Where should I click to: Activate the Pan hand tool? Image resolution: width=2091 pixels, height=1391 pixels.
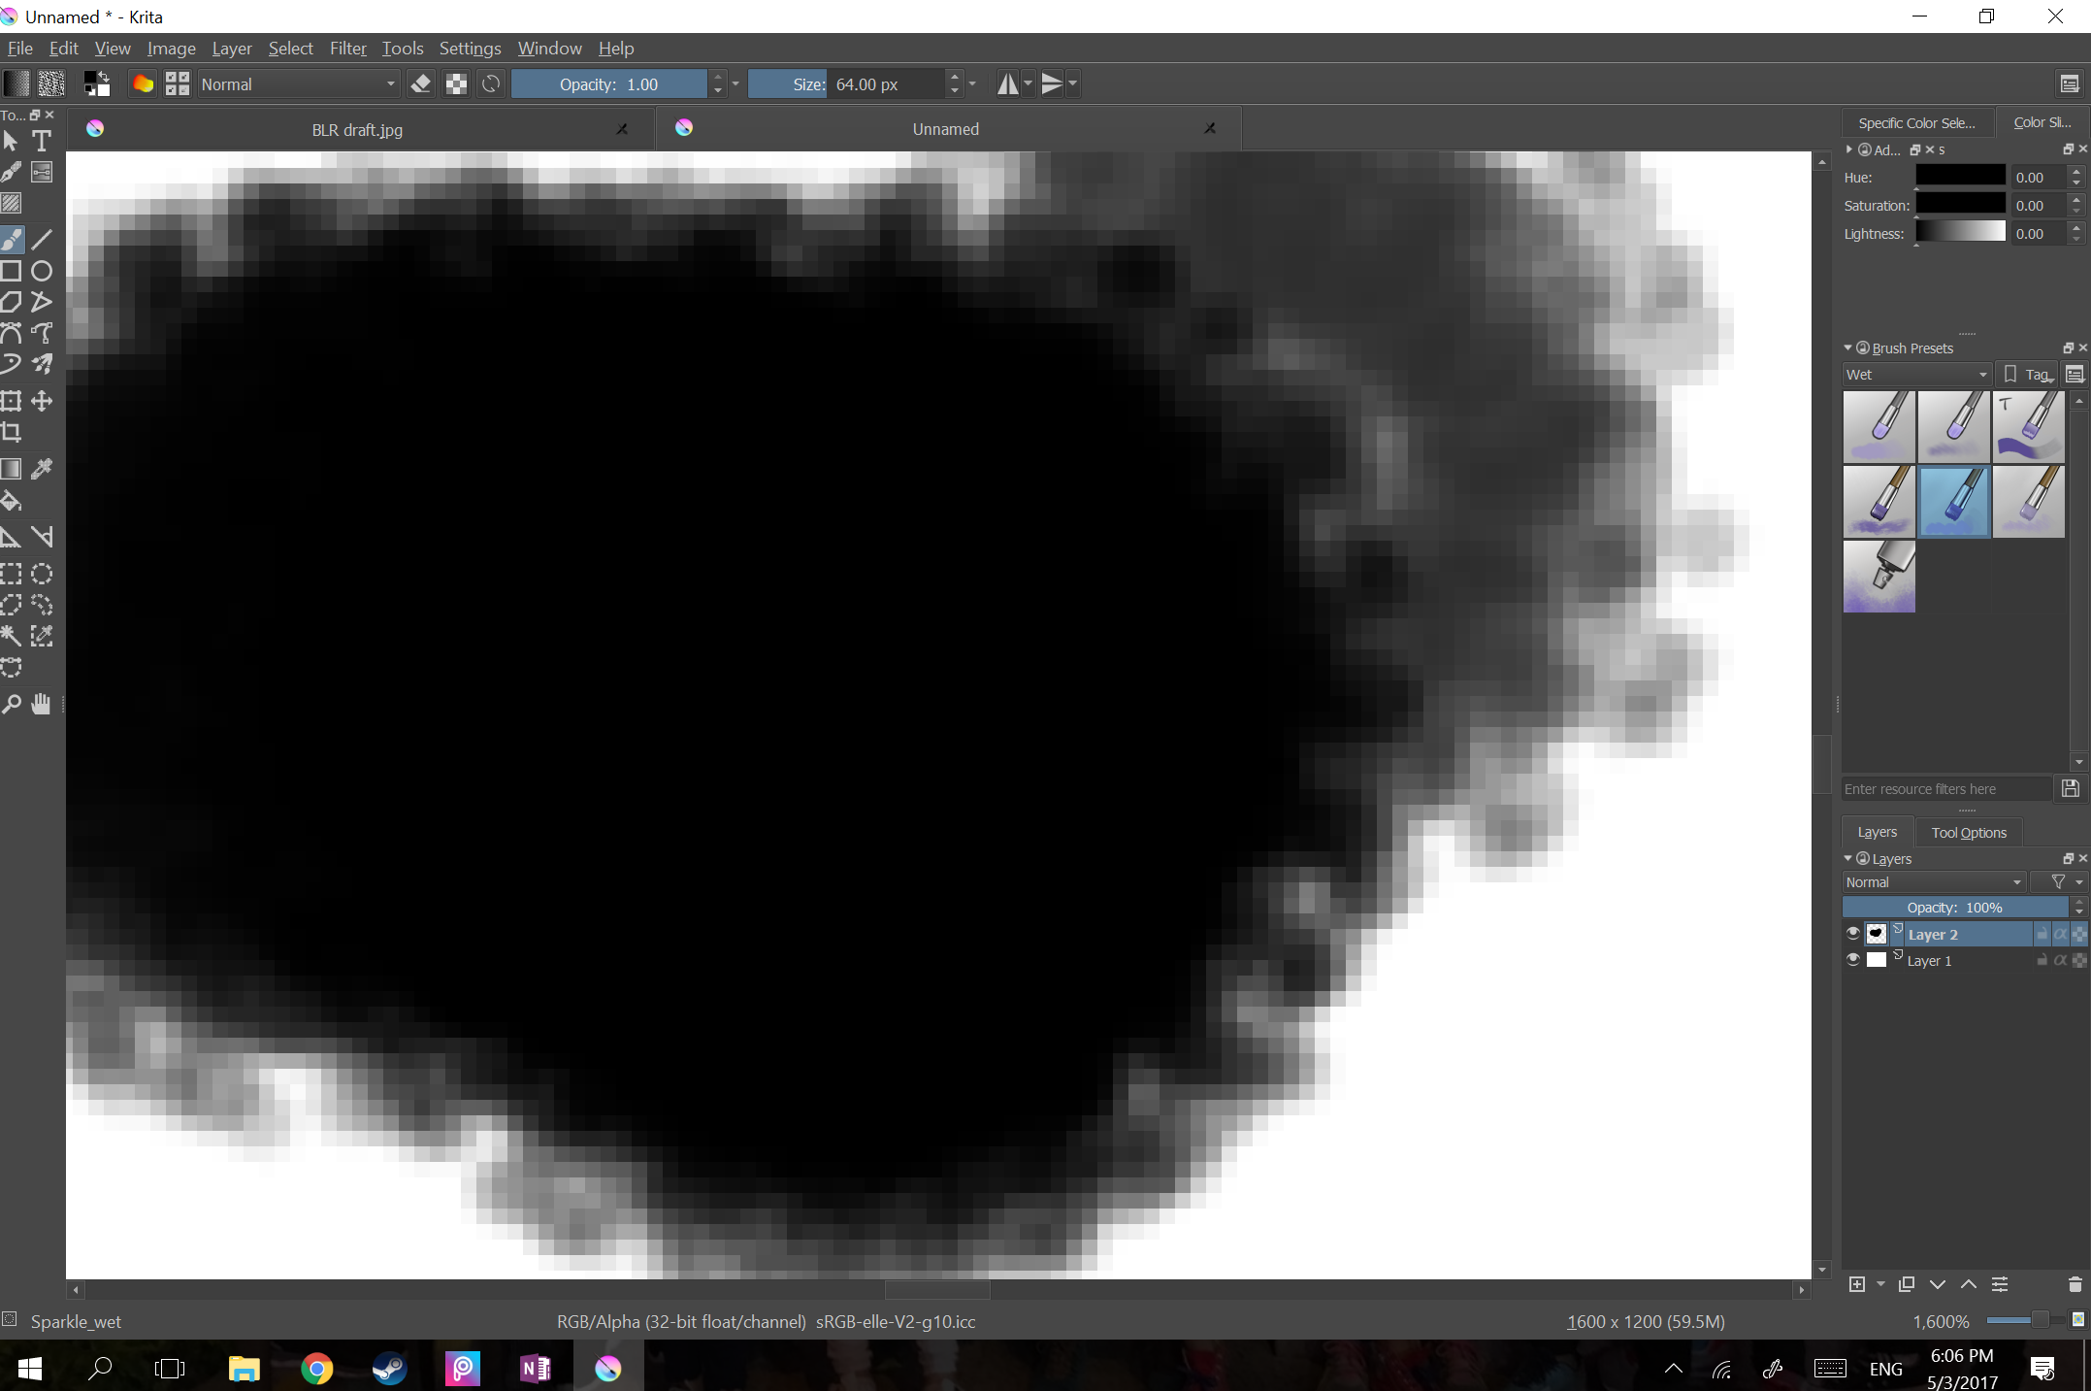coord(42,705)
